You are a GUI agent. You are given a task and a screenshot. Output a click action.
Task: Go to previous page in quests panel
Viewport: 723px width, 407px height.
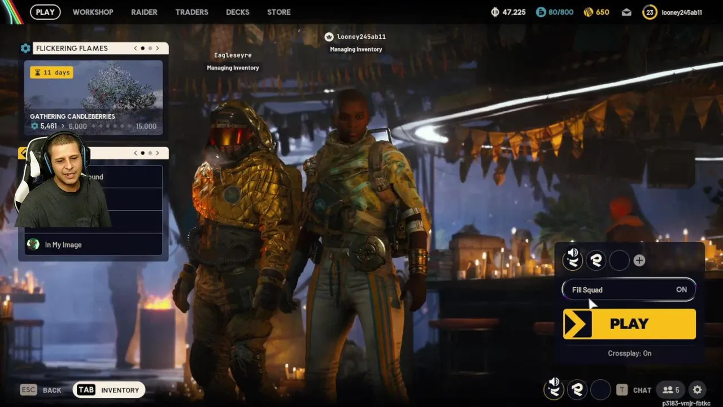[x=136, y=153]
